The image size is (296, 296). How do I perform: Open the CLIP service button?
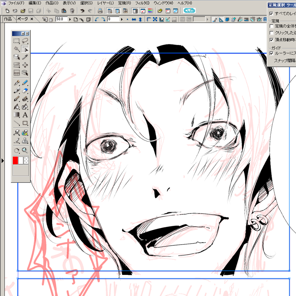(x=189, y=11)
